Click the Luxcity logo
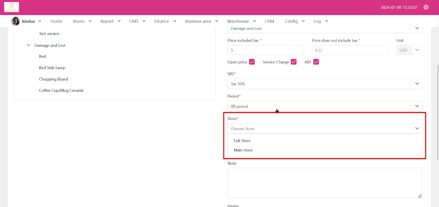 12,7
